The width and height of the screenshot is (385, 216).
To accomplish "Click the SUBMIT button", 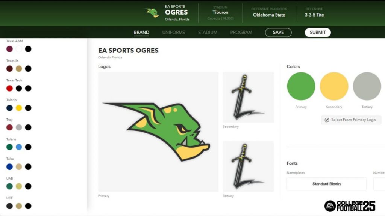I will [318, 33].
